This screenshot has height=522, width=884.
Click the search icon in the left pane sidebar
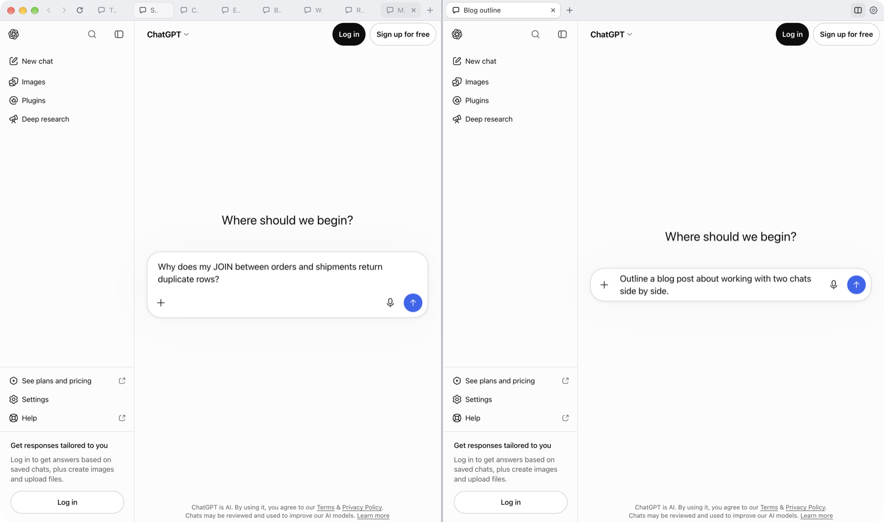(x=92, y=34)
